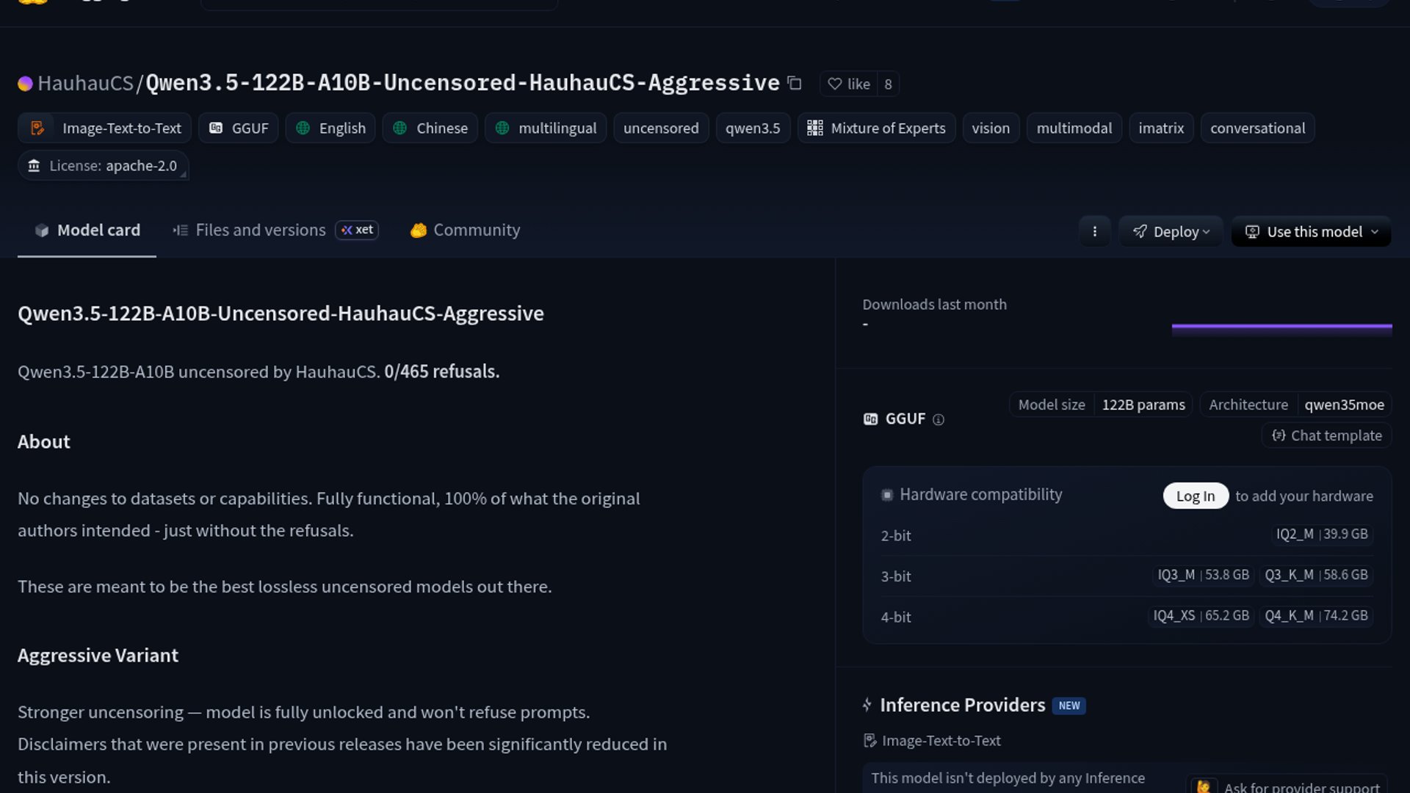
Task: Click the GGUF info icon
Action: pos(938,419)
